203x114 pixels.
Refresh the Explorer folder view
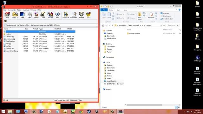pyautogui.click(x=164, y=25)
